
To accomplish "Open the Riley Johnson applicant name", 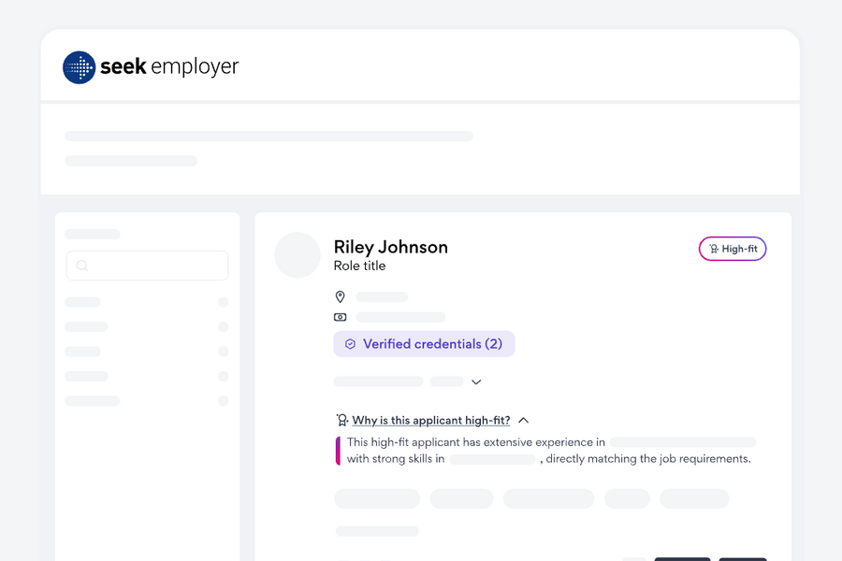I will [391, 247].
